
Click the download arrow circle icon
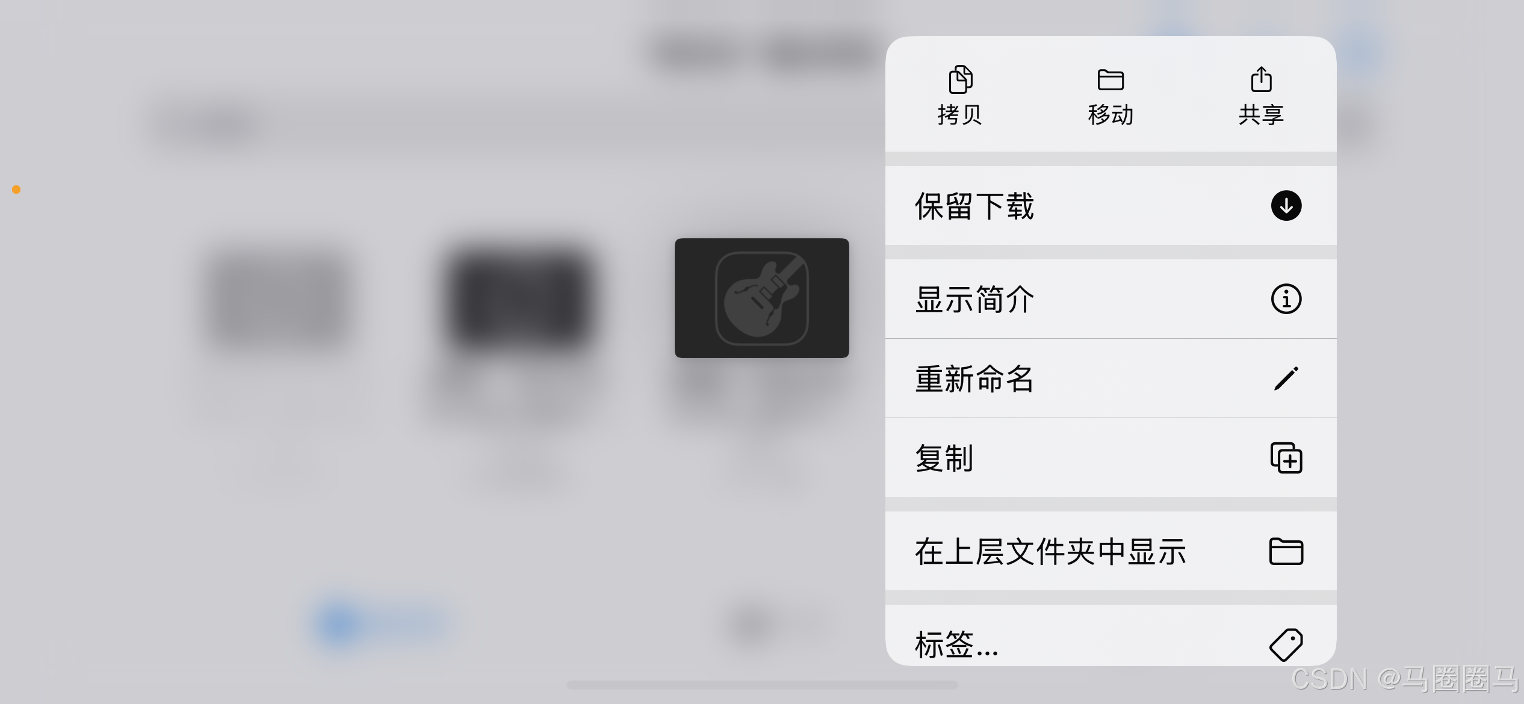click(1286, 206)
